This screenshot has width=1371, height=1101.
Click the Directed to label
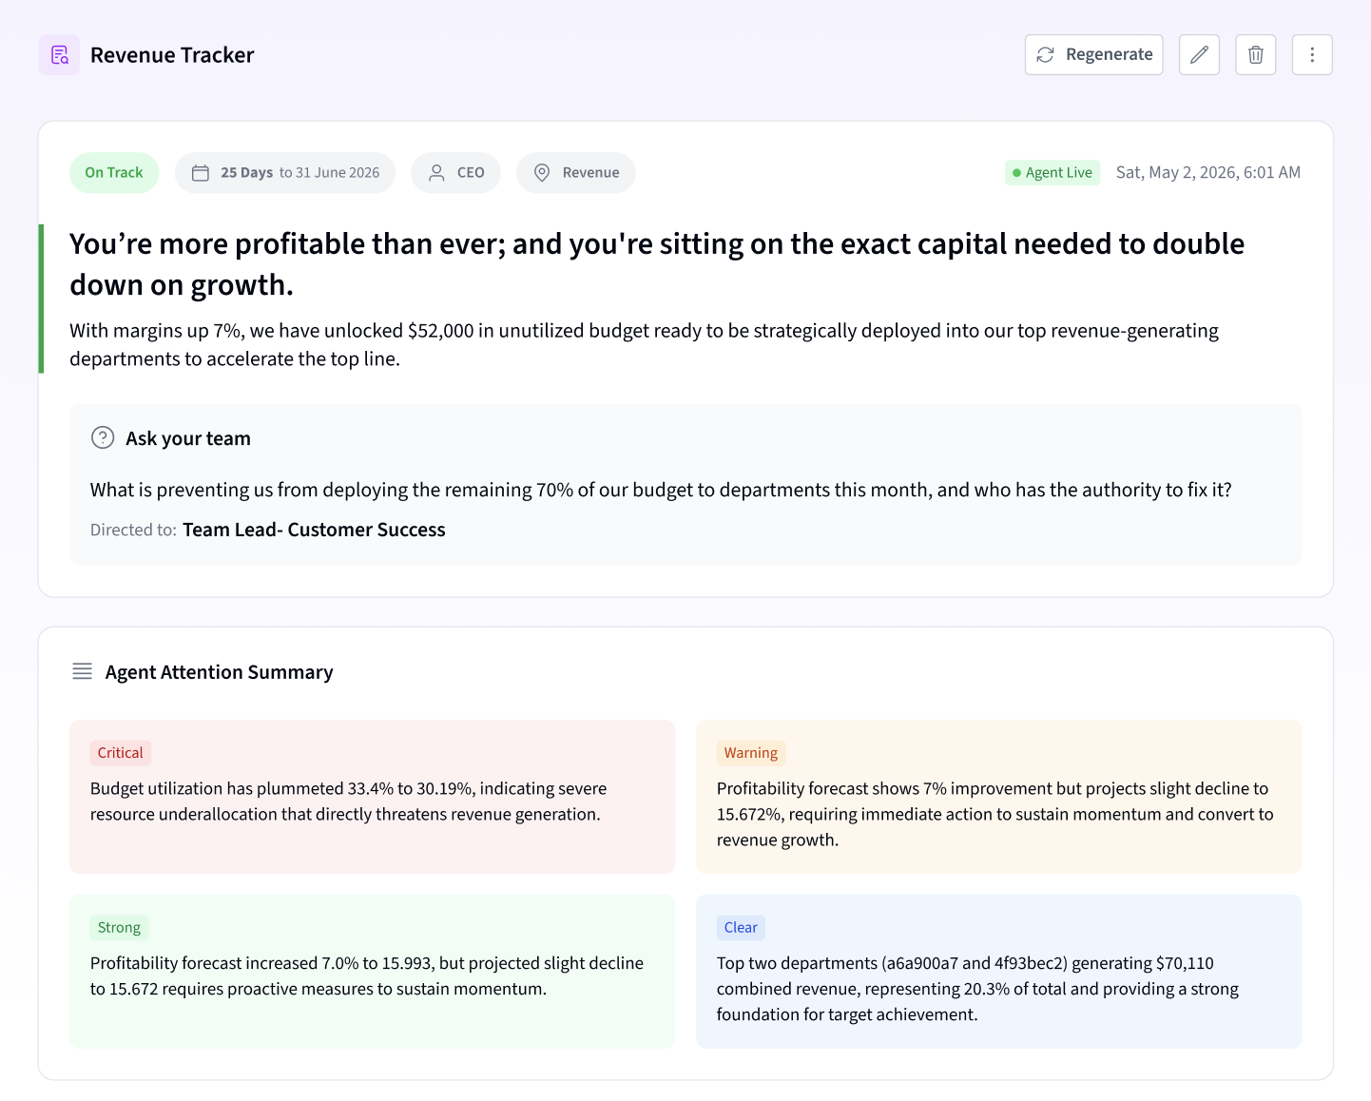coord(133,530)
